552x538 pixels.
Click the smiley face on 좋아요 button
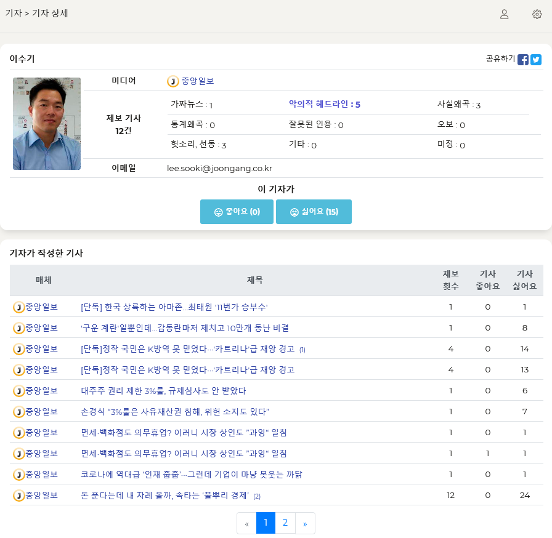click(x=218, y=212)
